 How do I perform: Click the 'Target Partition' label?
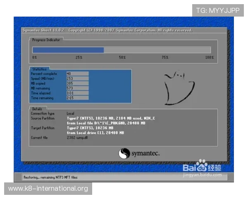(43, 128)
